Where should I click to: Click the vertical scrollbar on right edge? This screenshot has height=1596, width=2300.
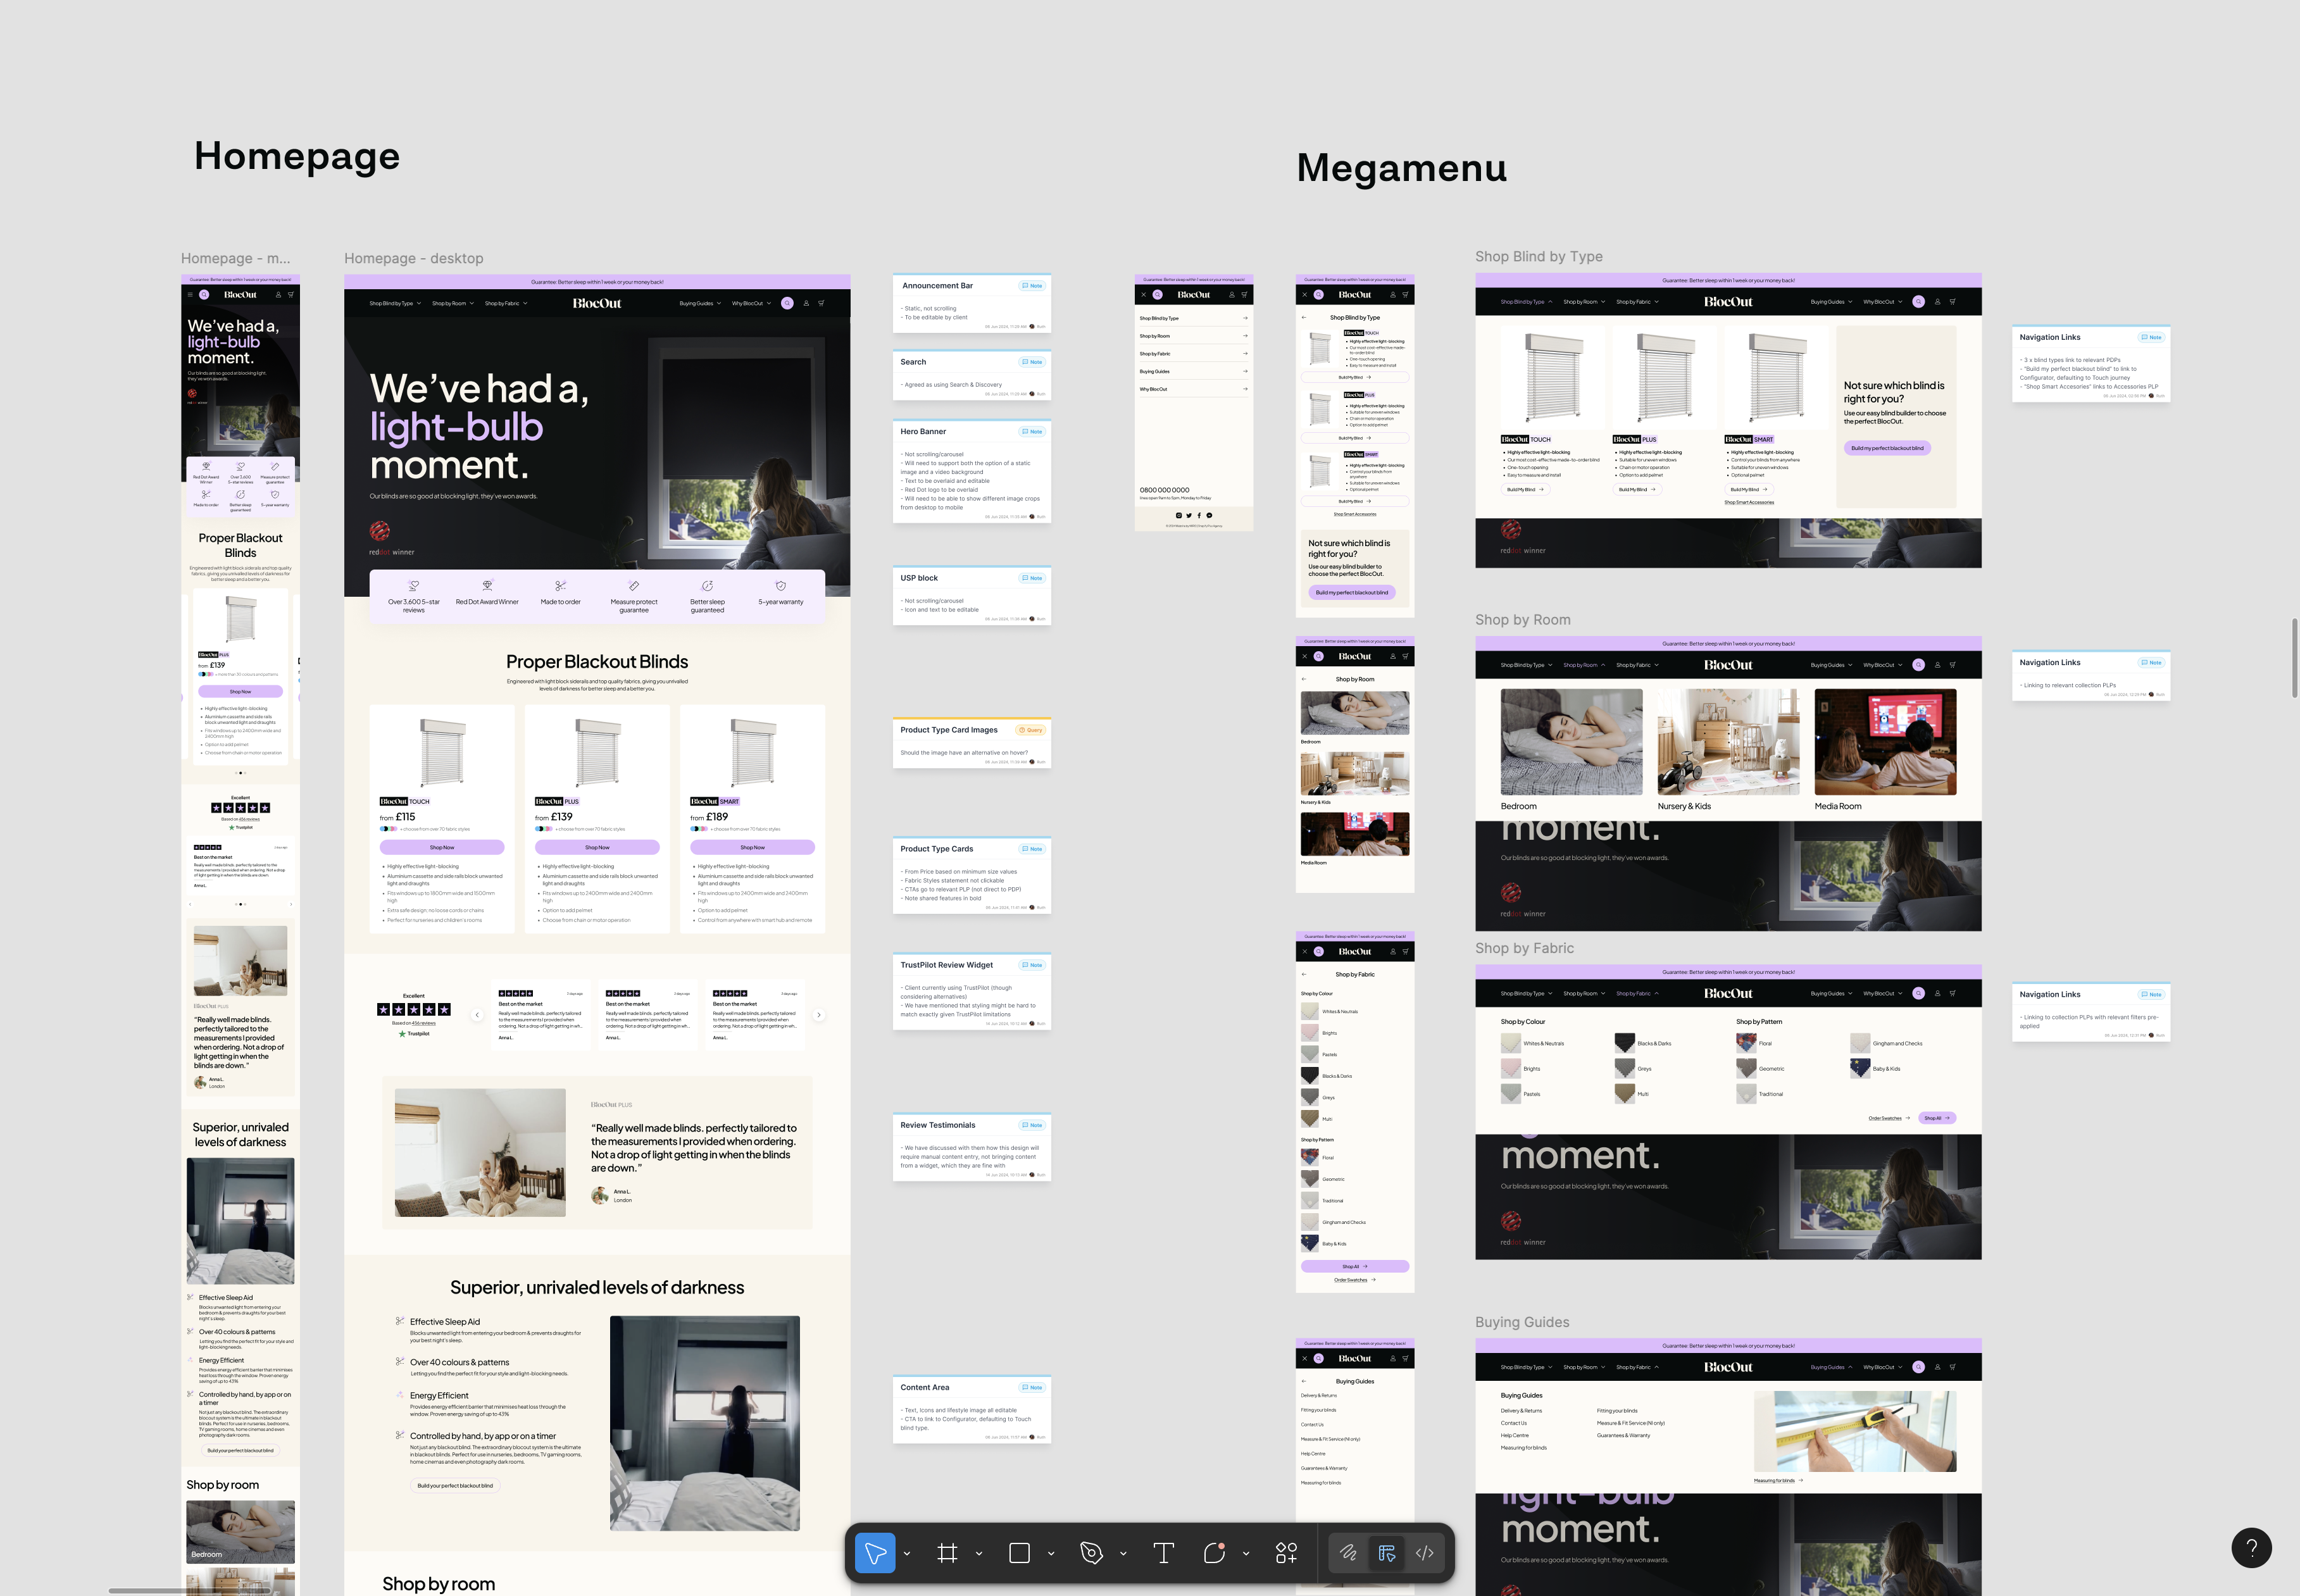(2294, 657)
